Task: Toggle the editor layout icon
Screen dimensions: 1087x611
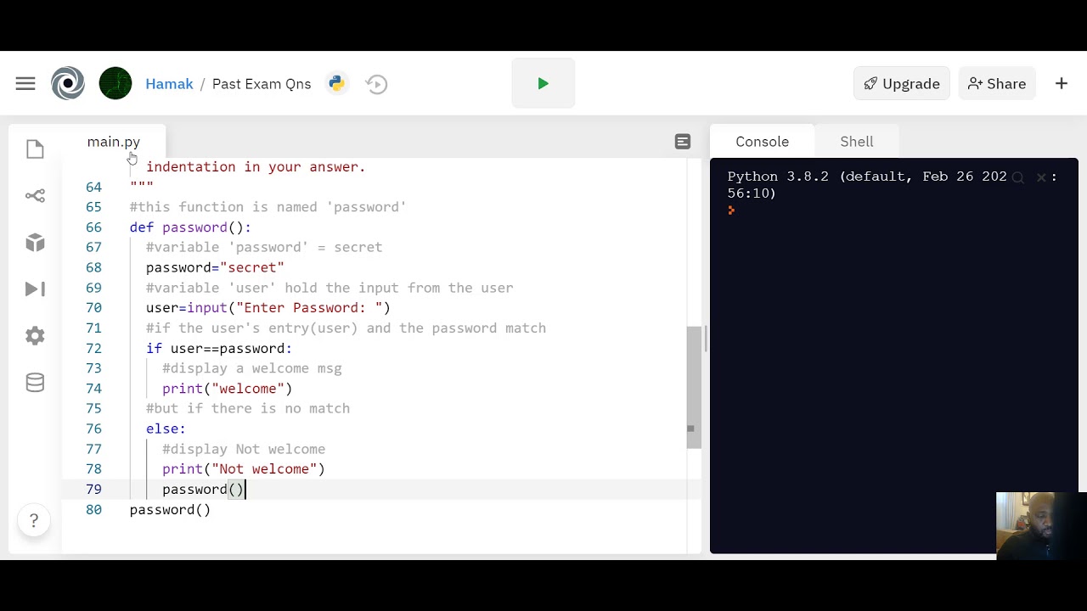Action: tap(683, 142)
